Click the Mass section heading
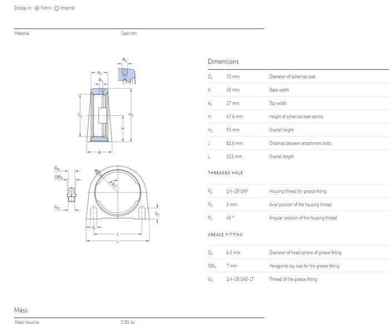Image resolution: width=389 pixels, height=324 pixels. point(21,310)
